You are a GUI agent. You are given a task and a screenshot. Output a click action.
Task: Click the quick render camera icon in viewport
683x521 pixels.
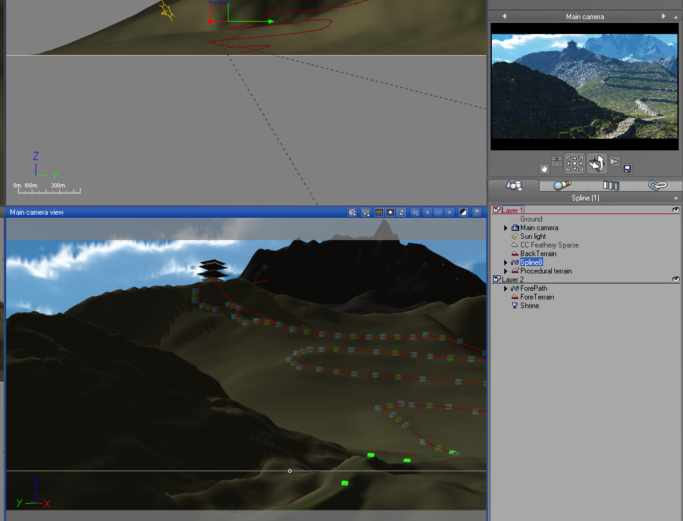[366, 212]
